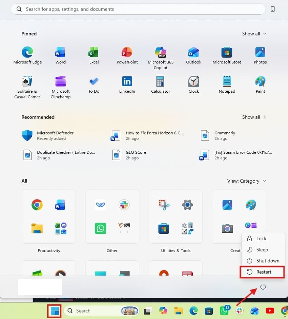288x319 pixels.
Task: Open Microsoft 365 Copilot app
Action: point(161,58)
